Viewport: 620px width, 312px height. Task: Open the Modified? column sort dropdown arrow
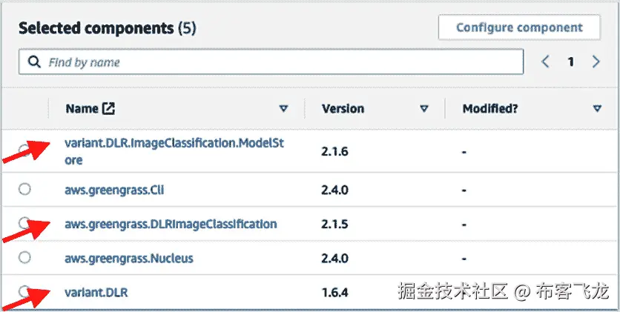598,109
